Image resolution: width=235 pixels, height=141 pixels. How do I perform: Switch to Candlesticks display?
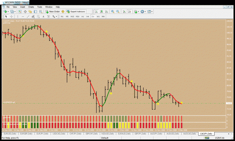coord(102,12)
